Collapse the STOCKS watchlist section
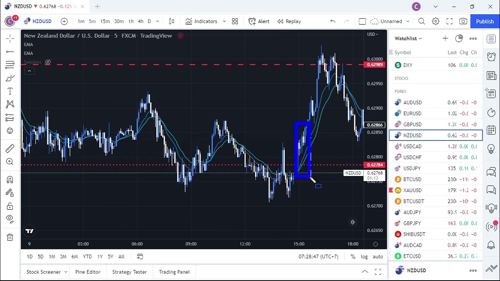 tap(401, 78)
